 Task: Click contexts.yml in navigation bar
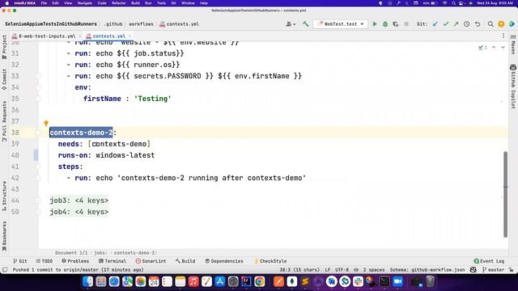(x=180, y=24)
